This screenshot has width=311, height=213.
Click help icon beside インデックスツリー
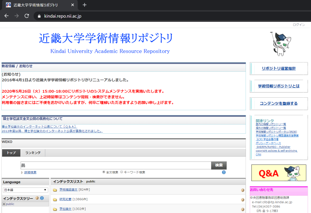(42, 198)
